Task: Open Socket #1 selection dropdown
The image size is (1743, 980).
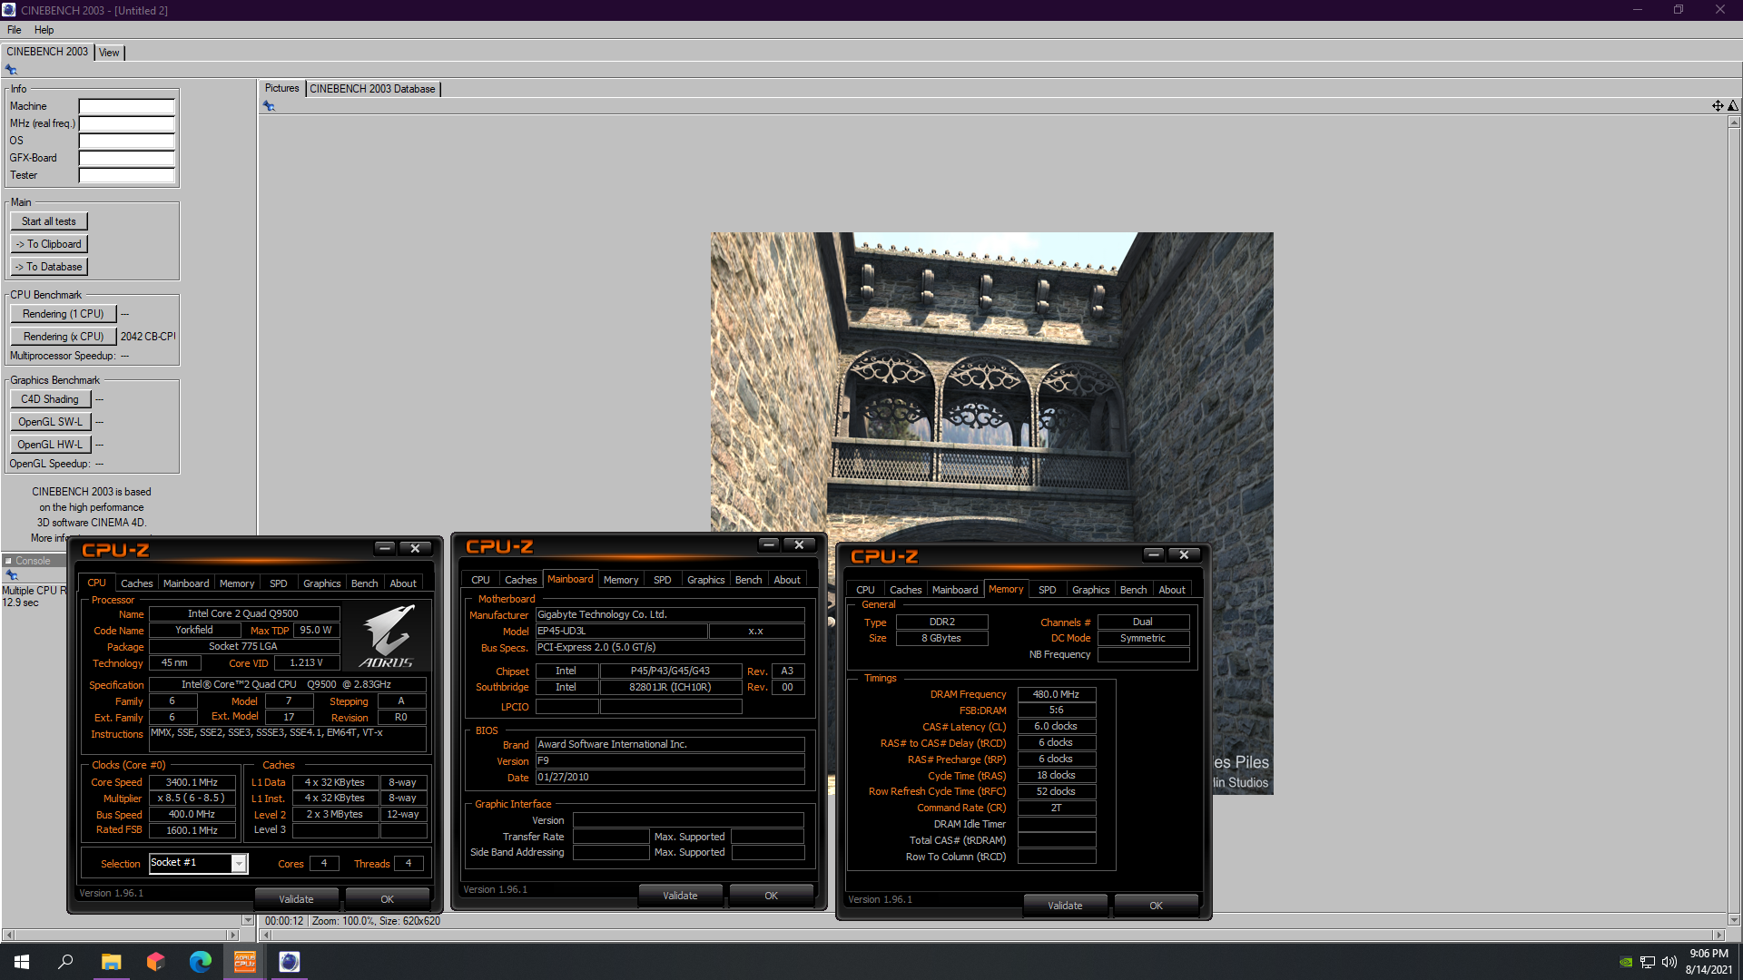Action: [239, 863]
